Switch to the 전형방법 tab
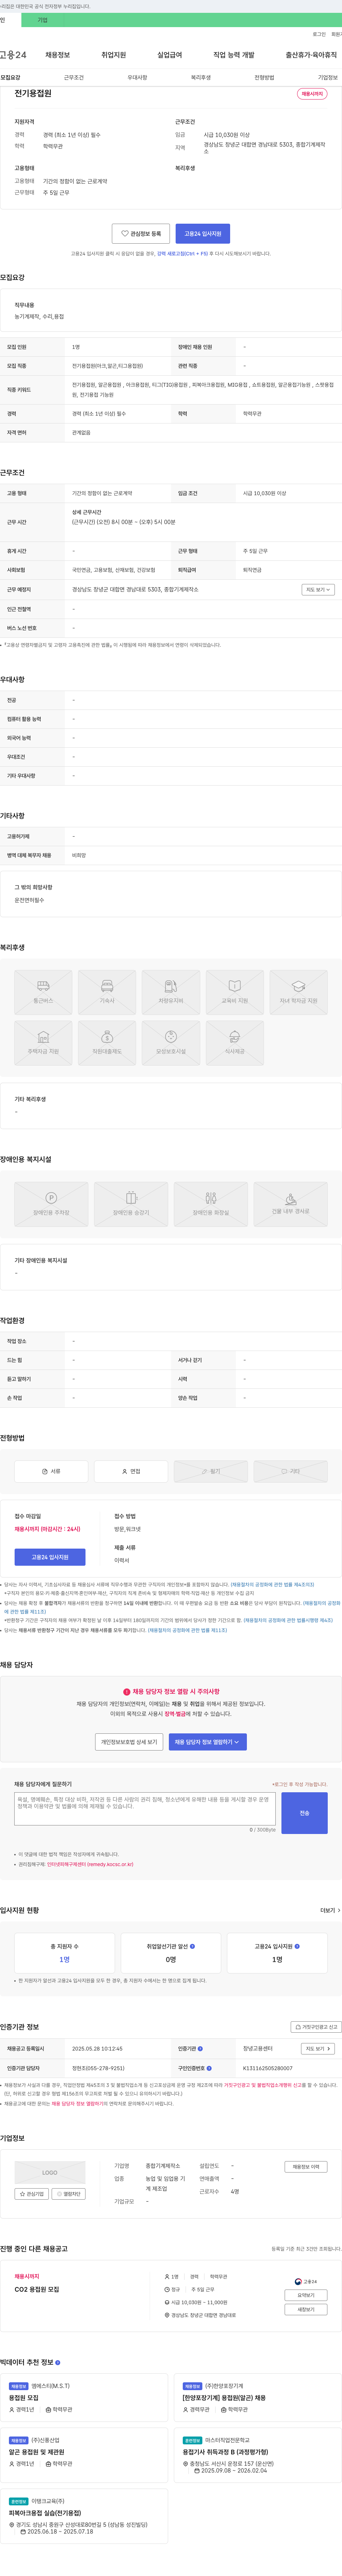Image resolution: width=342 pixels, height=2576 pixels. (264, 77)
